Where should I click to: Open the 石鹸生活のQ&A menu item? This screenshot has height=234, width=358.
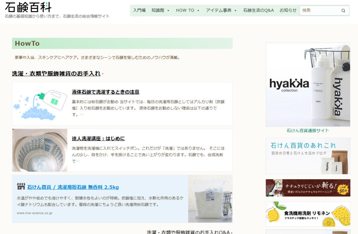pos(258,10)
